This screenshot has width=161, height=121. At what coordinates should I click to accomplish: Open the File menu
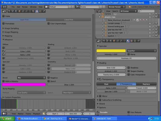[13, 7]
